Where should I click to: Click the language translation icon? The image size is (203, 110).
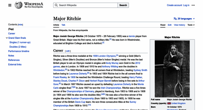click(175, 19)
